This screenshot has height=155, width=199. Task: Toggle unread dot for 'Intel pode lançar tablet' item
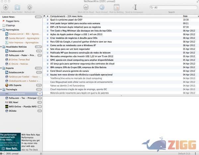(x=48, y=24)
